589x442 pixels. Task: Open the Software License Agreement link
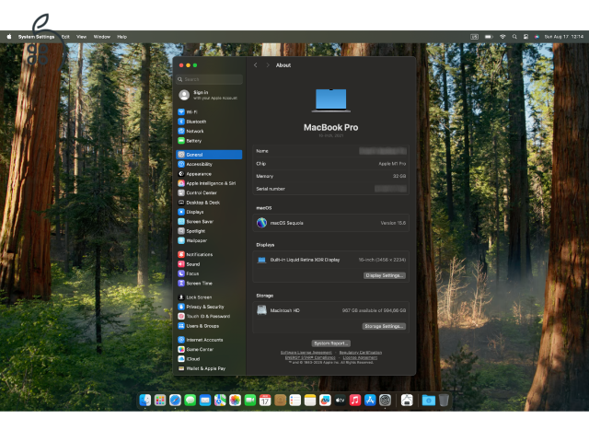tap(306, 353)
